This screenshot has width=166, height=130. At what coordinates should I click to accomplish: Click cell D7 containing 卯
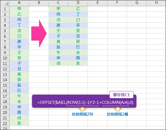(x=78, y=42)
